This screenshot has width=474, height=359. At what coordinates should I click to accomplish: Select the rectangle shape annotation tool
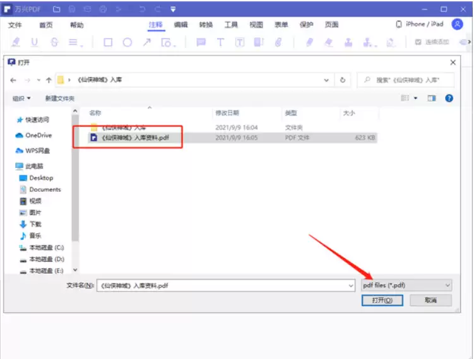coord(108,42)
